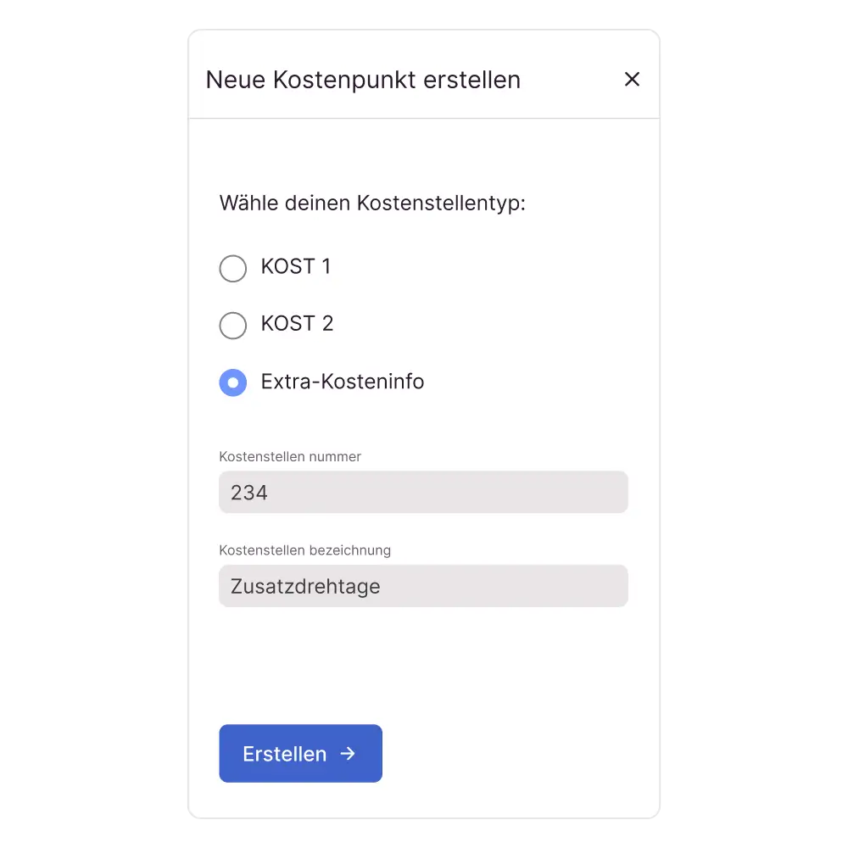The width and height of the screenshot is (848, 848).
Task: Click the prompt Wähle deinen Kostenstellentyp
Action: point(373,204)
